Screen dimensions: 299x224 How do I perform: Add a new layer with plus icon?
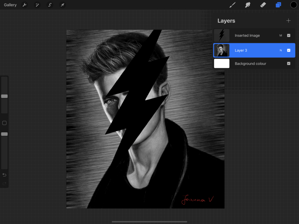click(288, 21)
